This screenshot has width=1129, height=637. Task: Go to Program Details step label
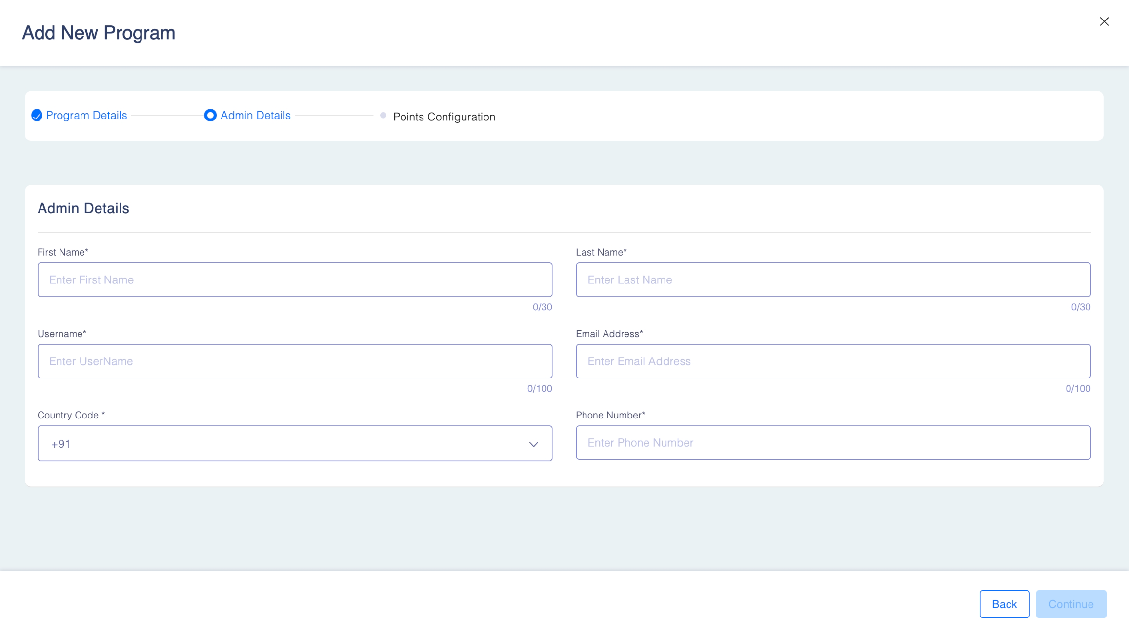pyautogui.click(x=86, y=116)
